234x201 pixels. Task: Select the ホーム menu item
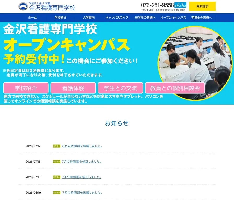[x=32, y=17]
